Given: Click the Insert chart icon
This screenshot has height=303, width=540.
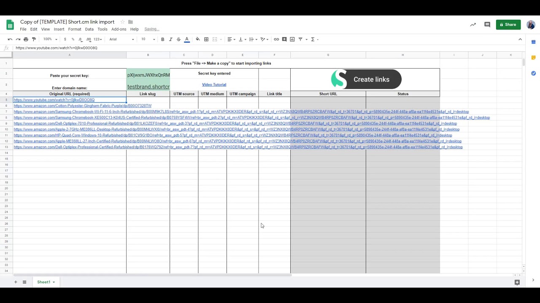Looking at the screenshot, I should point(292,39).
